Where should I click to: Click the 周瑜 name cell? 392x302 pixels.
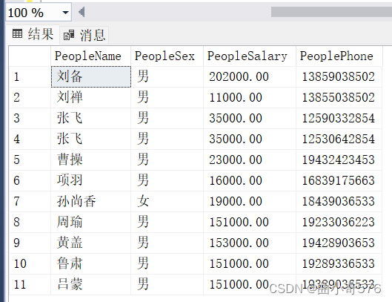(x=90, y=223)
